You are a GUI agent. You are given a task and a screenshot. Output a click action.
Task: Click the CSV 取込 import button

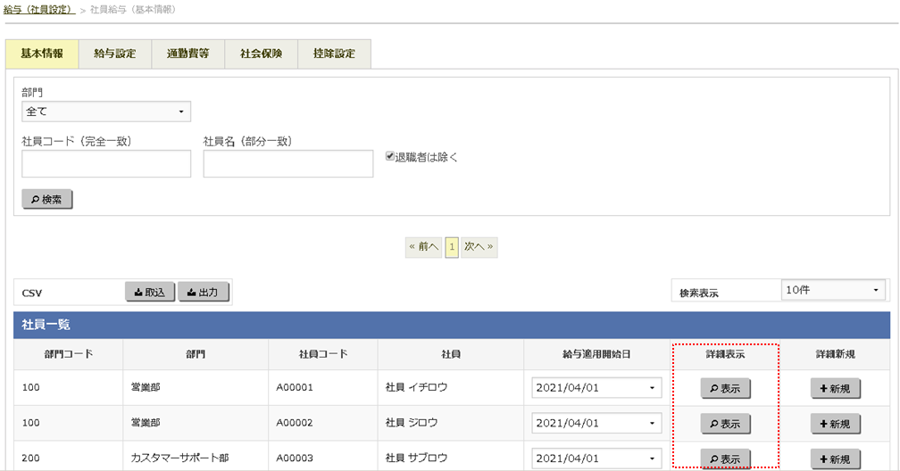[x=149, y=292]
